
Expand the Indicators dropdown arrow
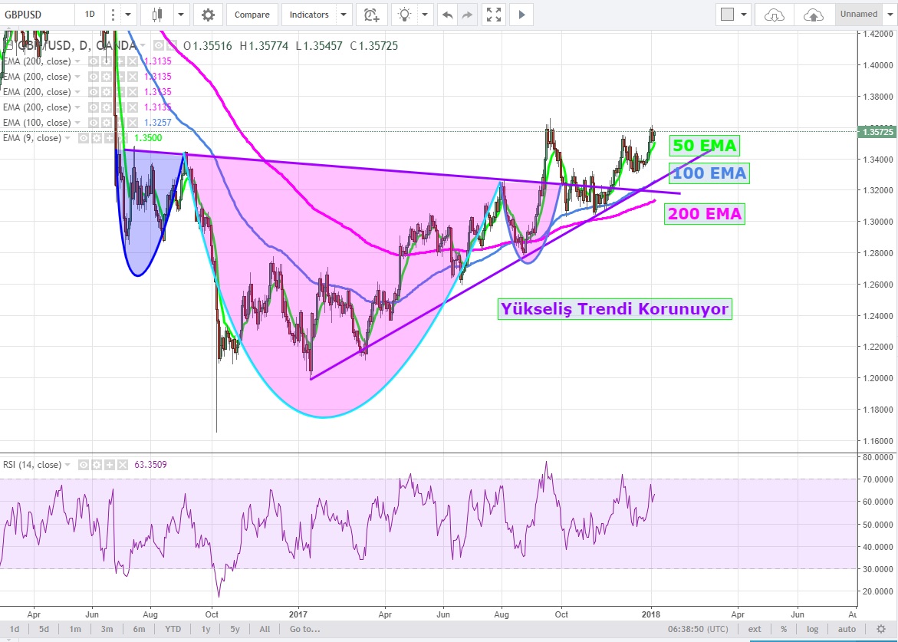343,15
